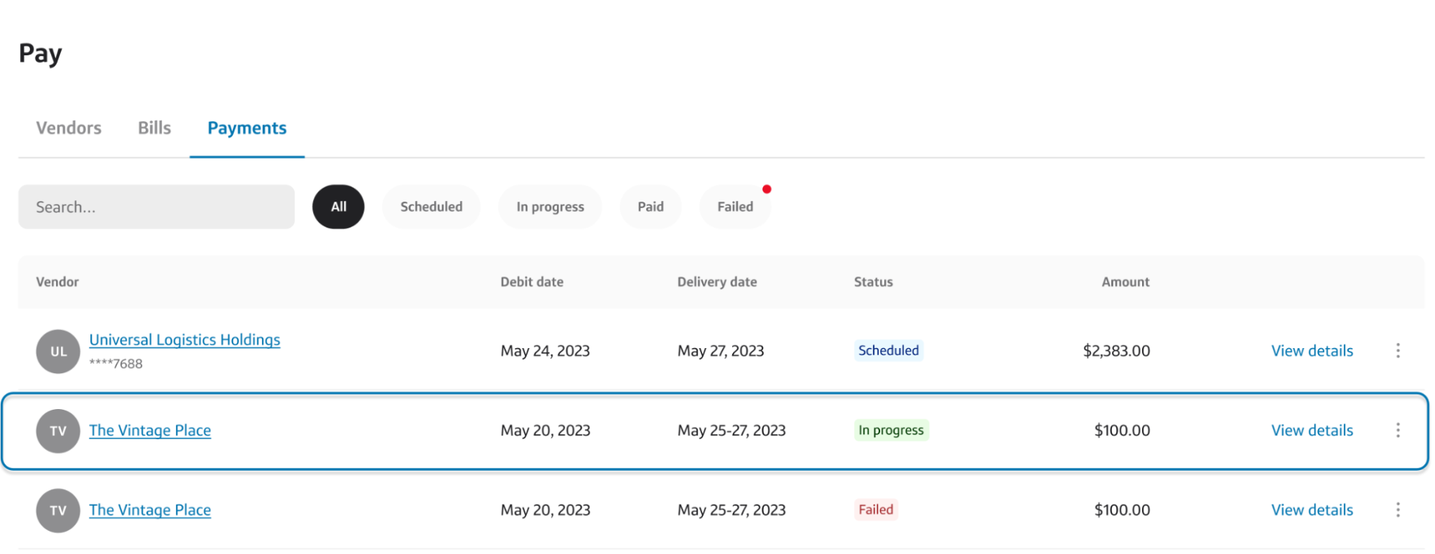This screenshot has width=1435, height=554.
Task: Click the TV avatar on the failed payment row
Action: [x=57, y=510]
